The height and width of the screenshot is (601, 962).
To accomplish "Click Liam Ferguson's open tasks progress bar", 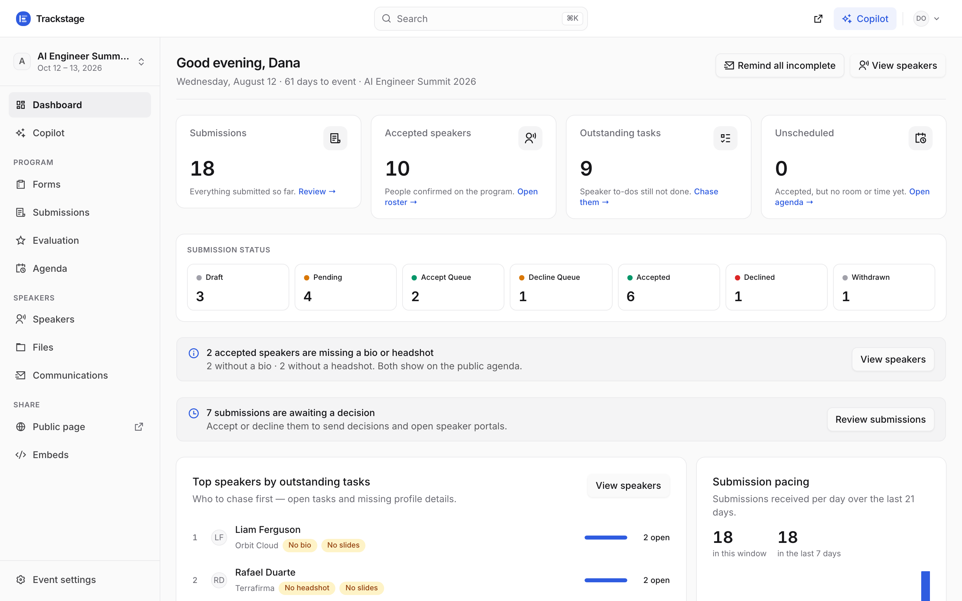I will click(x=605, y=538).
